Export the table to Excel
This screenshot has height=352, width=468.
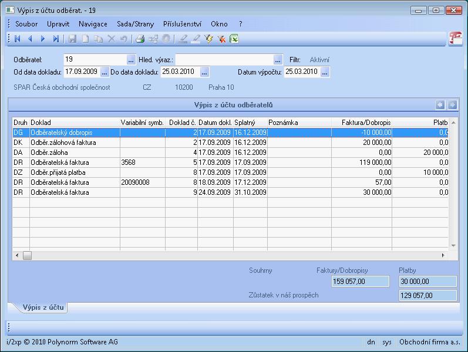coord(234,39)
